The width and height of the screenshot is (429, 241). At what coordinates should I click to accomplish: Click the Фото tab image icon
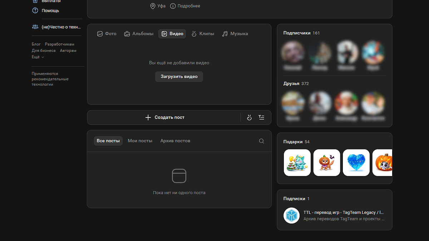(x=100, y=34)
